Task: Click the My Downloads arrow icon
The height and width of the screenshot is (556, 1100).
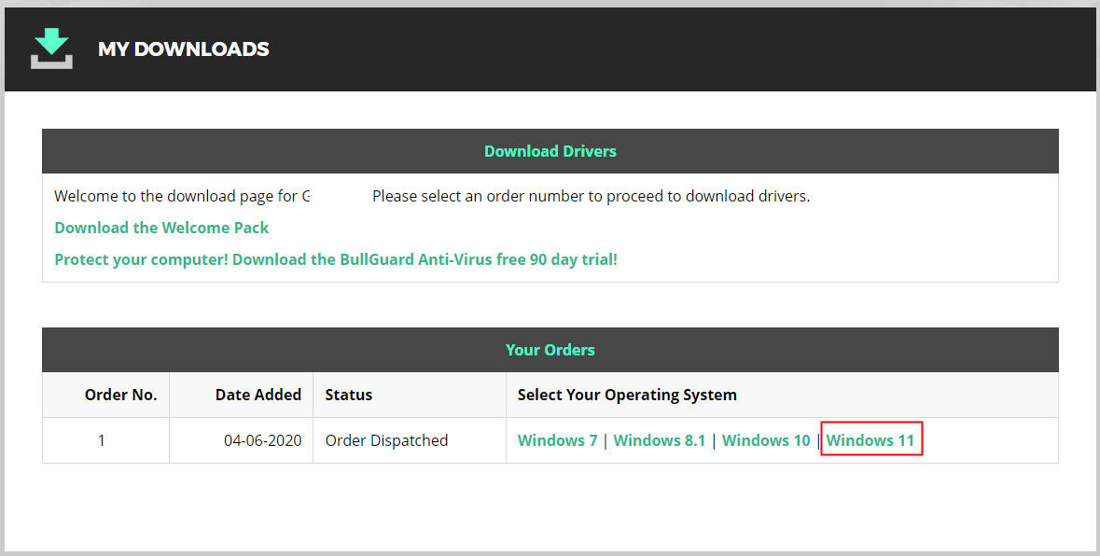Action: click(51, 49)
